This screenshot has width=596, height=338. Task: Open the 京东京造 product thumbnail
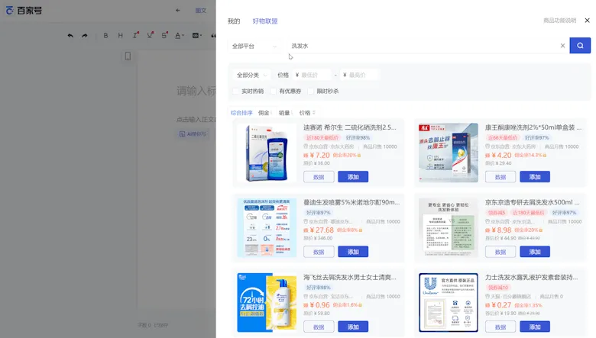pyautogui.click(x=449, y=227)
